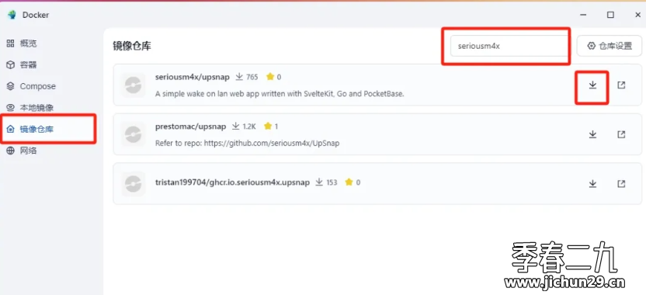Click the seriousm4x/upsnap image thumbnail
This screenshot has height=295, width=646.
pos(133,85)
